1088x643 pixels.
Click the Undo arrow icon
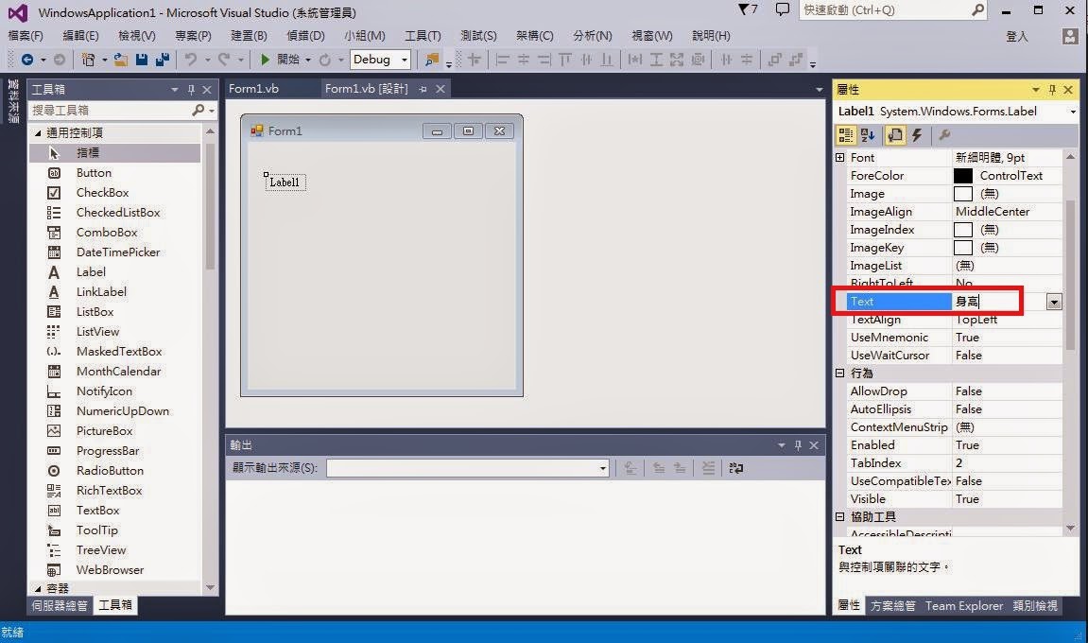coord(190,60)
